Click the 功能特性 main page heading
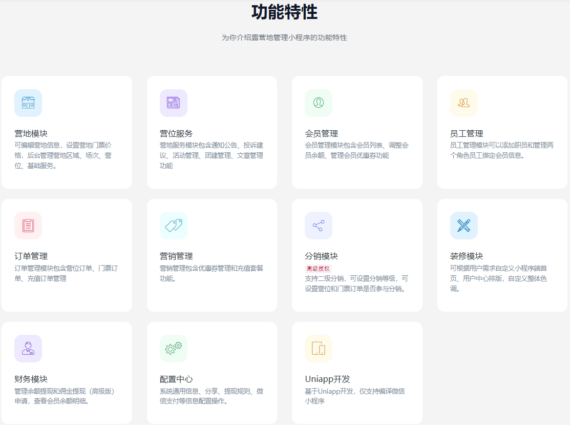The height and width of the screenshot is (425, 570). pos(284,12)
